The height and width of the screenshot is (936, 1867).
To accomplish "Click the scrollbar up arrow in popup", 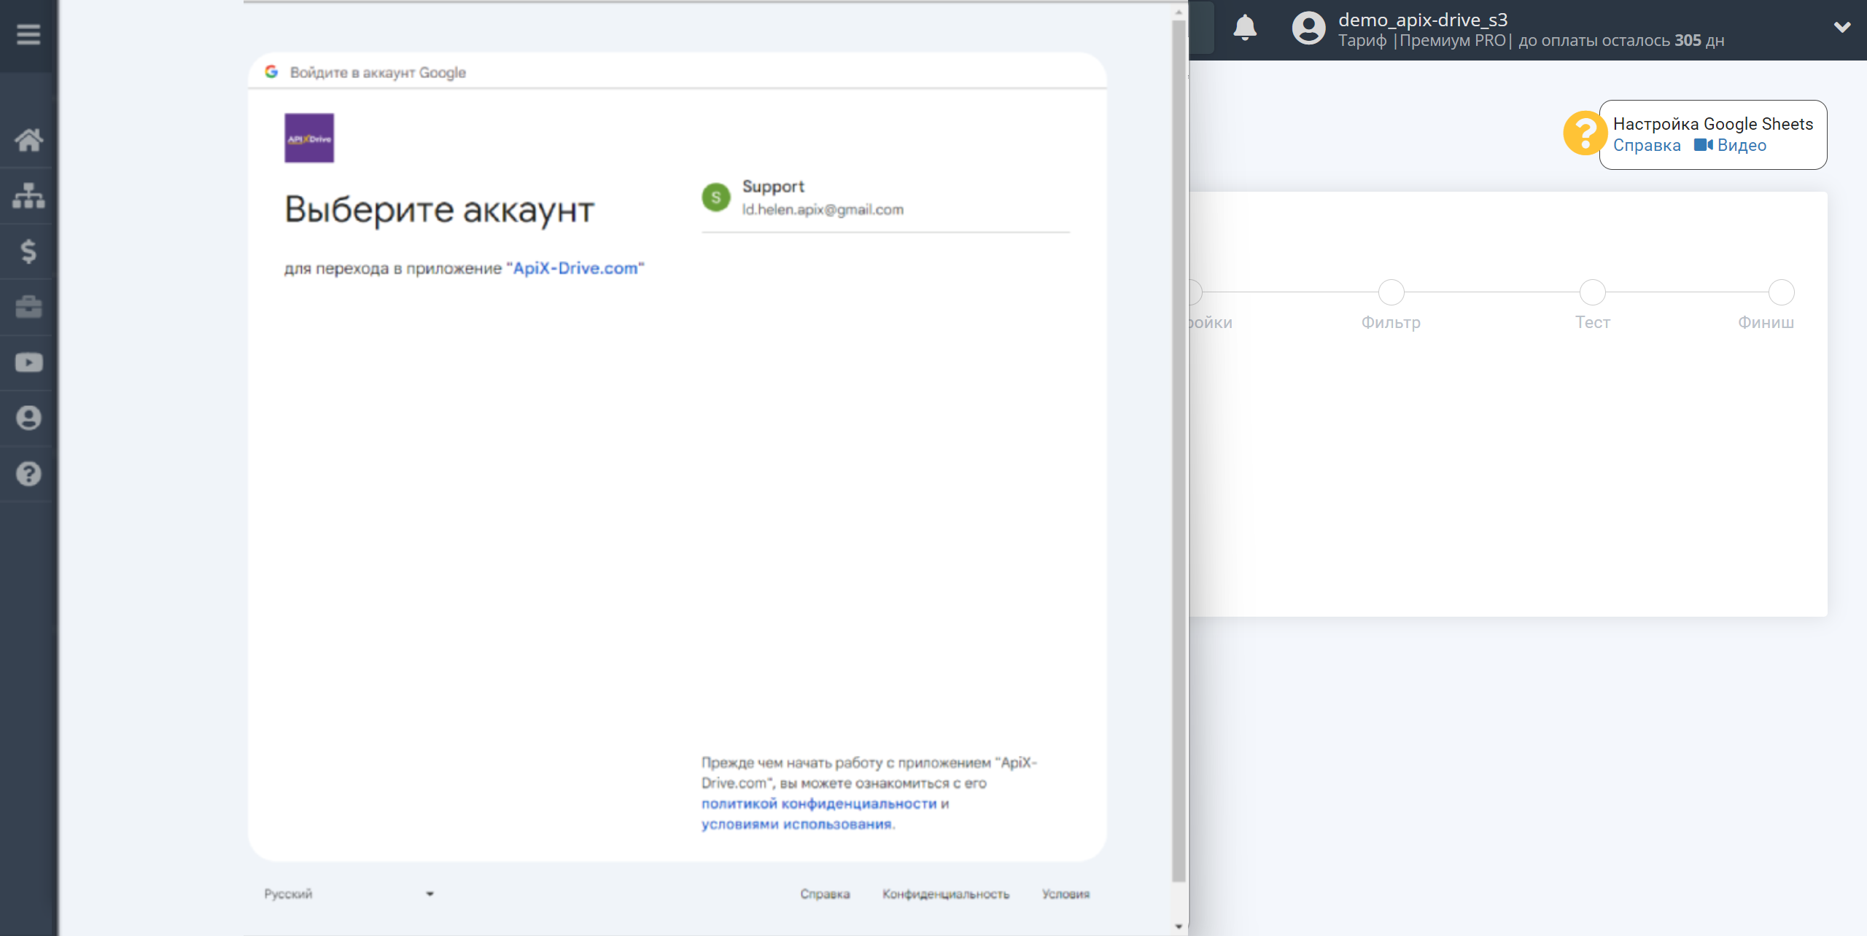I will click(x=1179, y=12).
